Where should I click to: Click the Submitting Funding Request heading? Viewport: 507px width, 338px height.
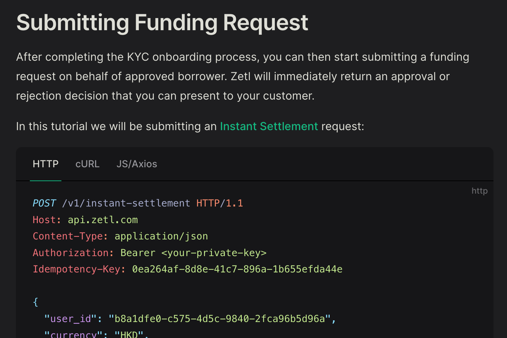pyautogui.click(x=162, y=23)
